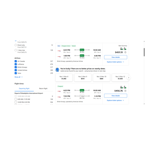Switch to the Departing flight tab
Screen dimensions: 145x145
[x=24, y=89]
